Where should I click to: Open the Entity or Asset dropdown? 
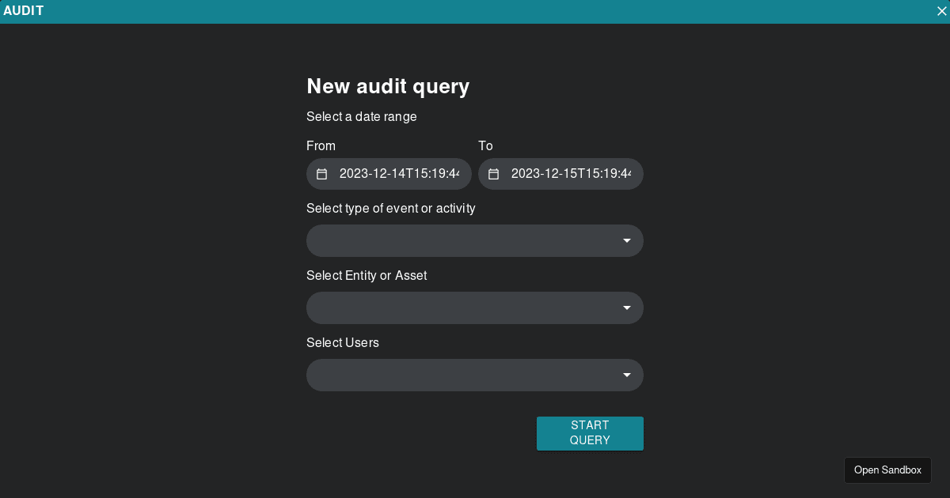[475, 307]
